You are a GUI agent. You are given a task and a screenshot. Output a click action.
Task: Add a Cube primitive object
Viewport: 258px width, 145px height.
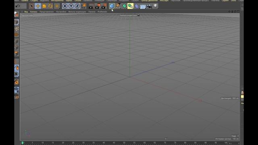click(x=112, y=6)
